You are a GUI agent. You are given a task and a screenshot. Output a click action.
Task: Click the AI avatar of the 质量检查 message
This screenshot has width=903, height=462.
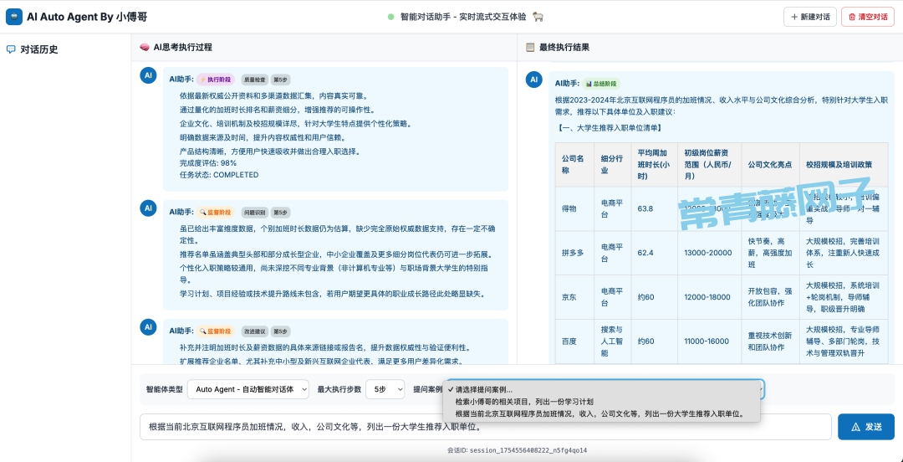coord(148,76)
